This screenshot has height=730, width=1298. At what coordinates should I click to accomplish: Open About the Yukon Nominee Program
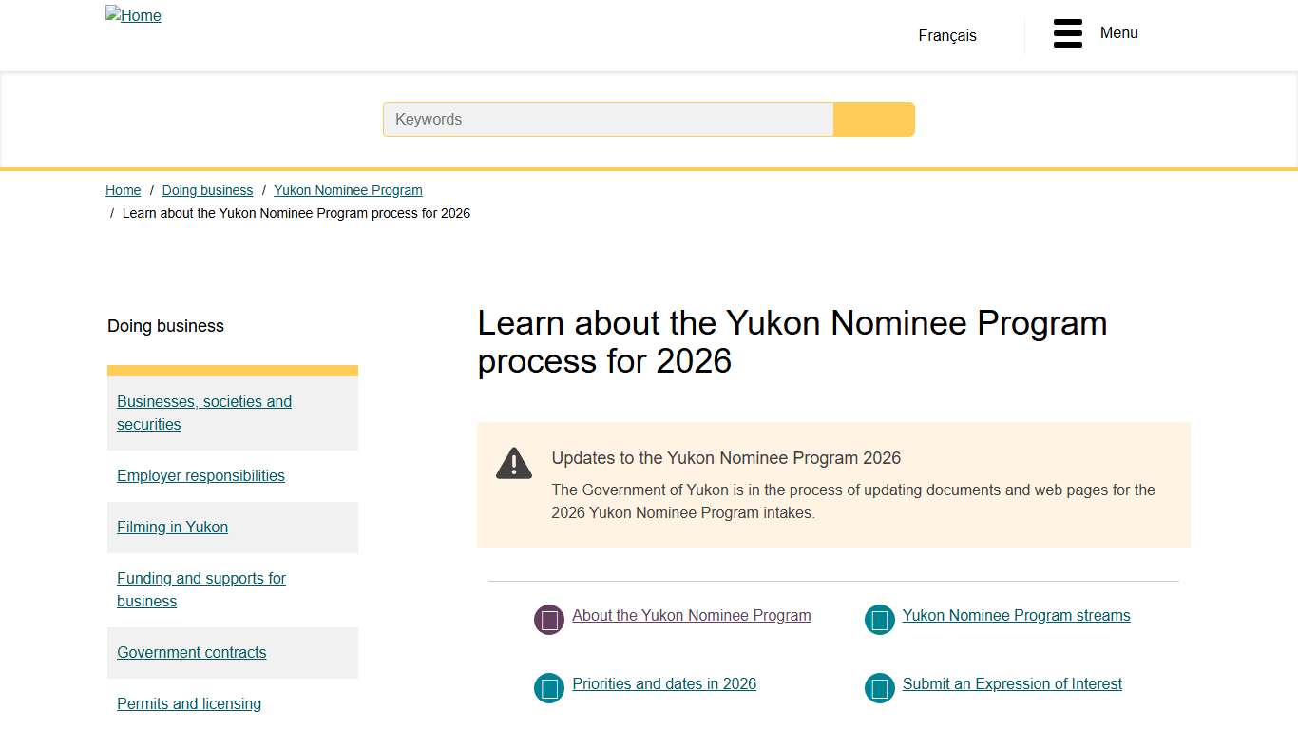[x=691, y=615]
